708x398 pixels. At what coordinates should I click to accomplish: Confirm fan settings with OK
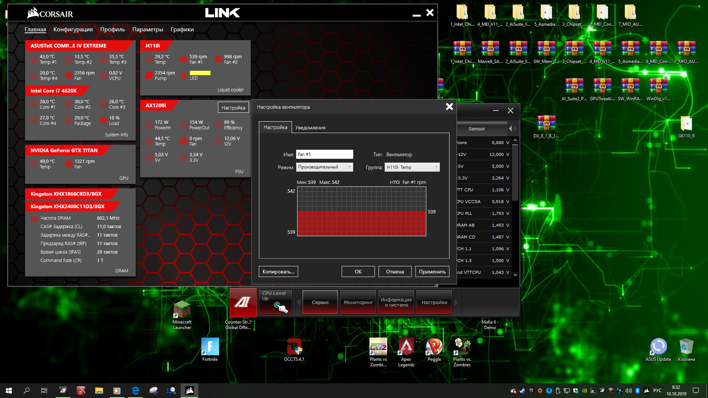[x=358, y=272]
